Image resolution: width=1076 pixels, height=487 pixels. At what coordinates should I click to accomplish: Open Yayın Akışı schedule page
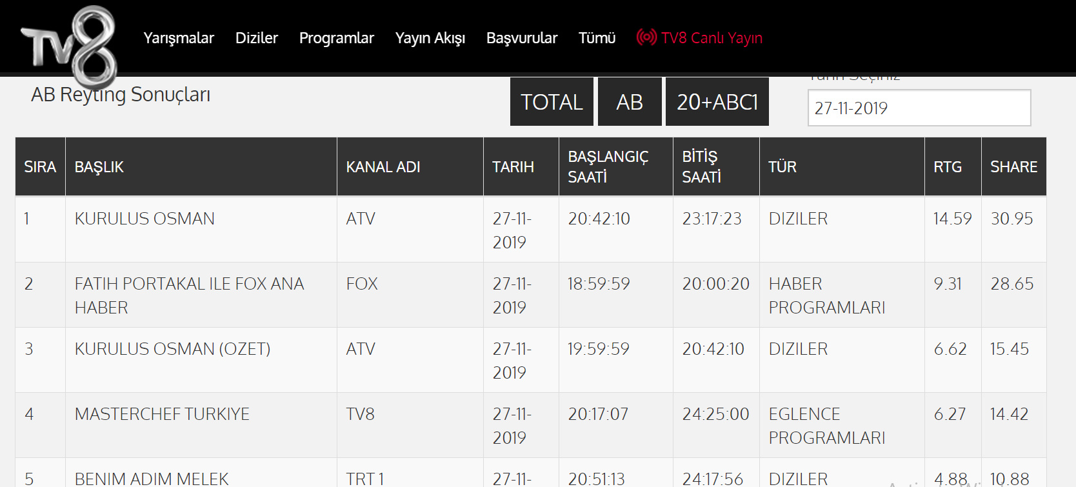point(430,38)
